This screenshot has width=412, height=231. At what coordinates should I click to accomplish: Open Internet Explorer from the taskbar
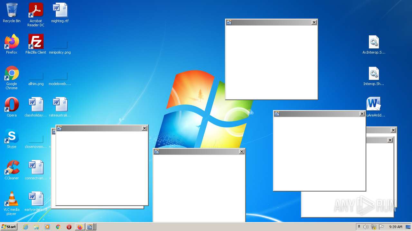tap(26, 227)
